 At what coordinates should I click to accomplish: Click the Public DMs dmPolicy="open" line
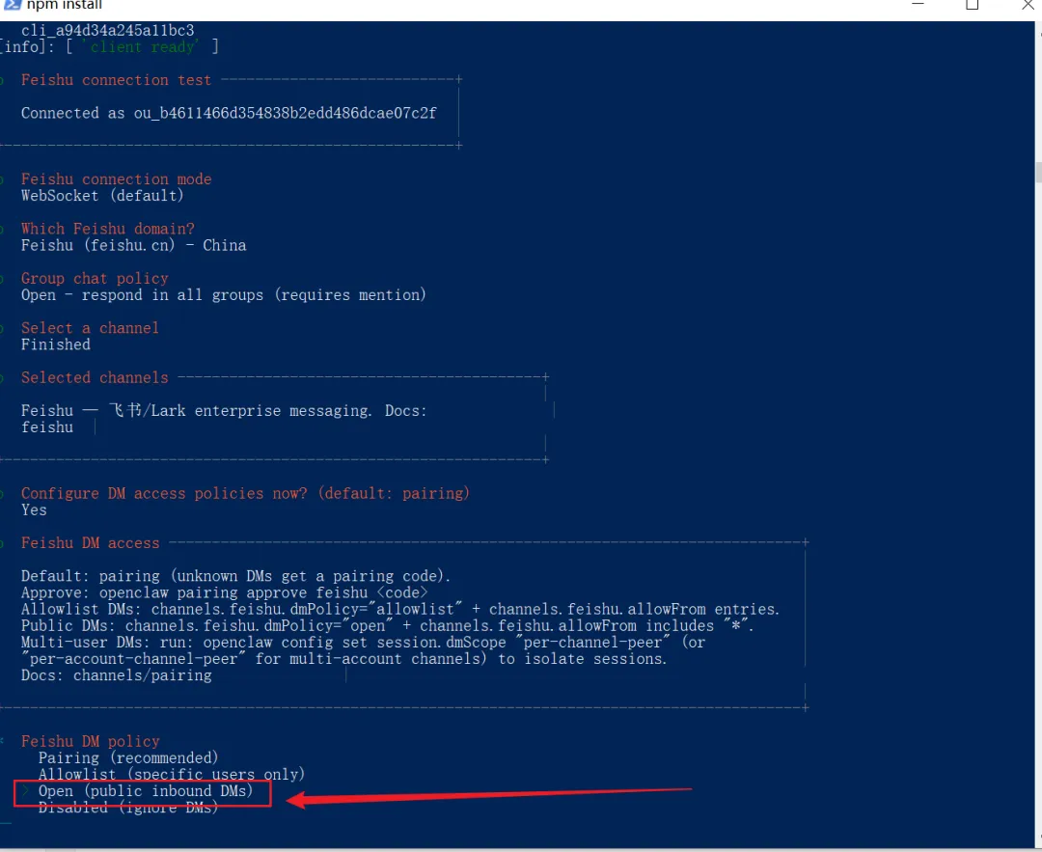387,625
